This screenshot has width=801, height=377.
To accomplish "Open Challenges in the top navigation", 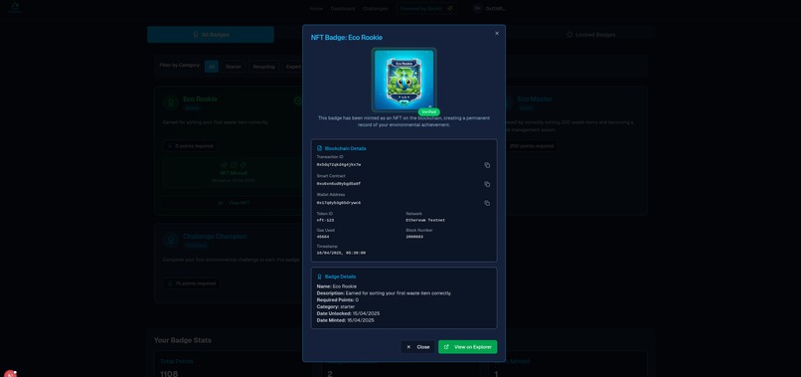I will point(375,9).
